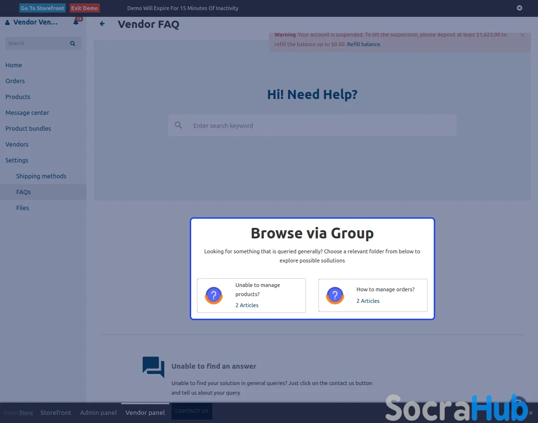This screenshot has width=538, height=423.
Task: Click the Unable to find an answer heading
Action: pos(214,366)
